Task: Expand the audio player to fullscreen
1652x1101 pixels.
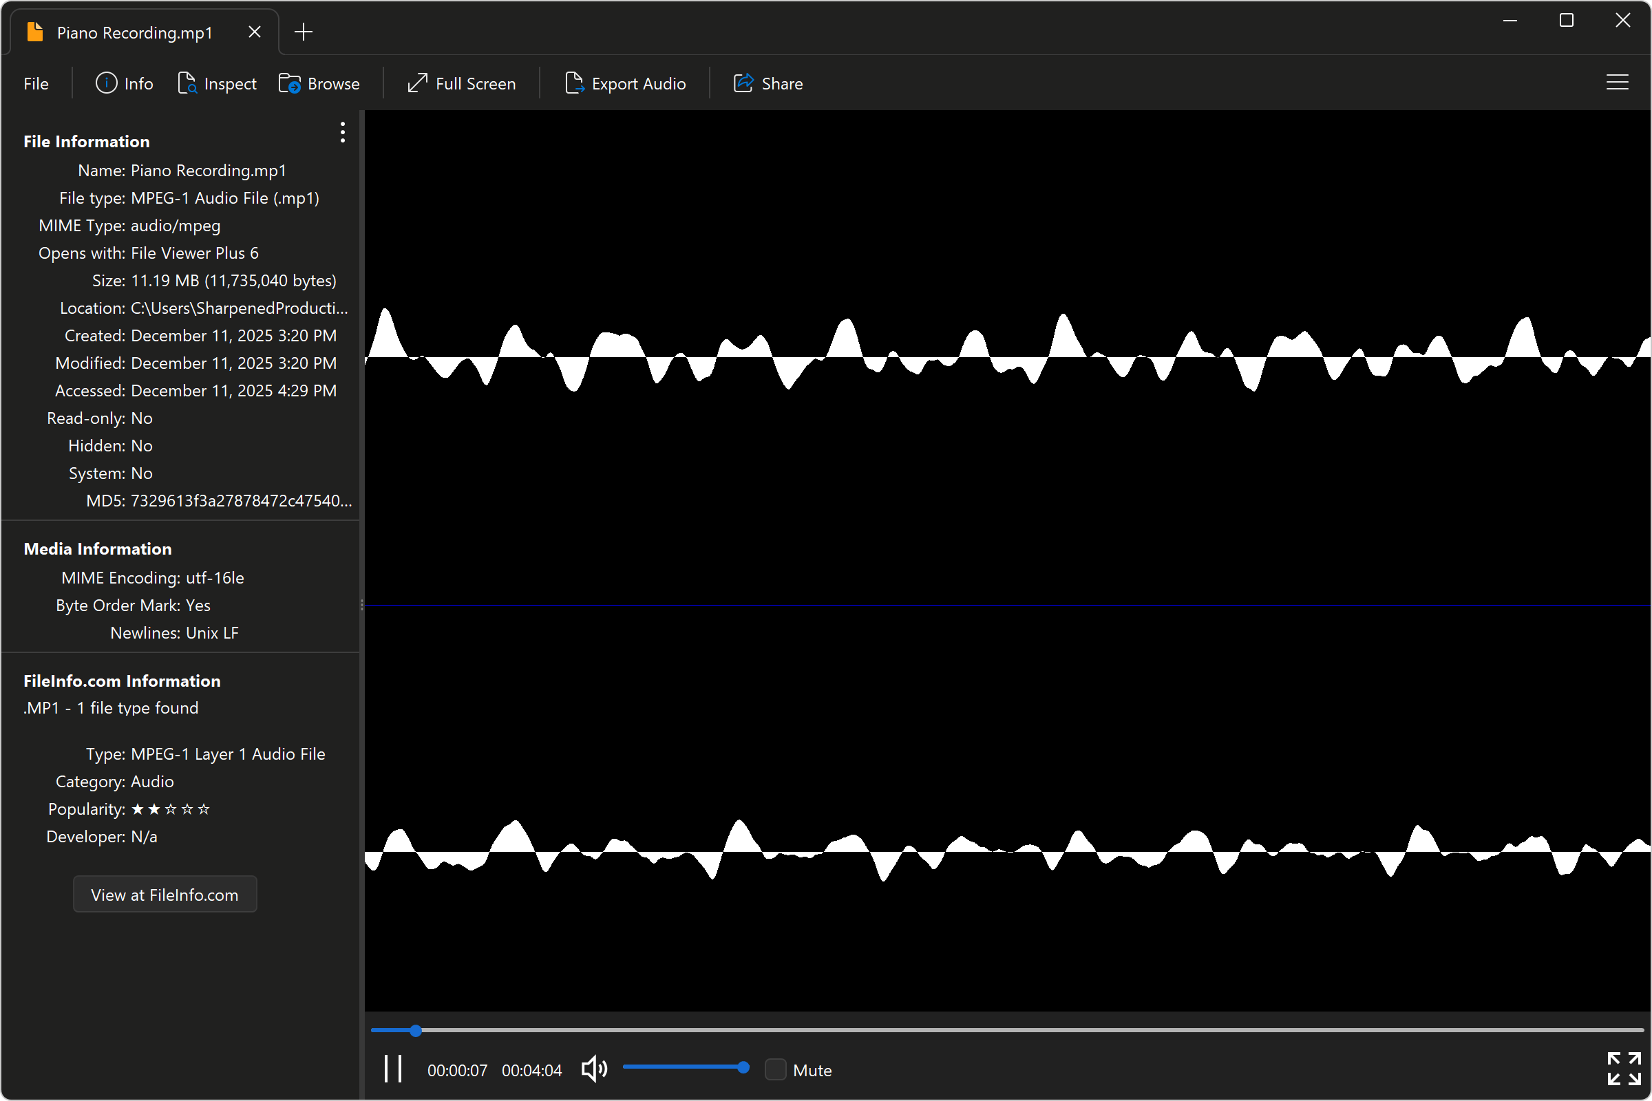Action: (x=1623, y=1069)
